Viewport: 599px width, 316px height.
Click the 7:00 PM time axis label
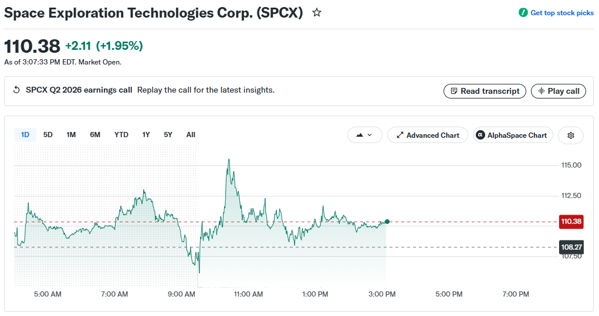[516, 294]
